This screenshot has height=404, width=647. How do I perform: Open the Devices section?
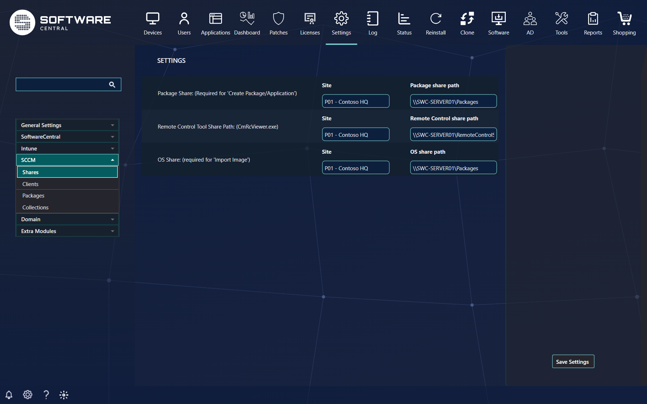pos(153,23)
